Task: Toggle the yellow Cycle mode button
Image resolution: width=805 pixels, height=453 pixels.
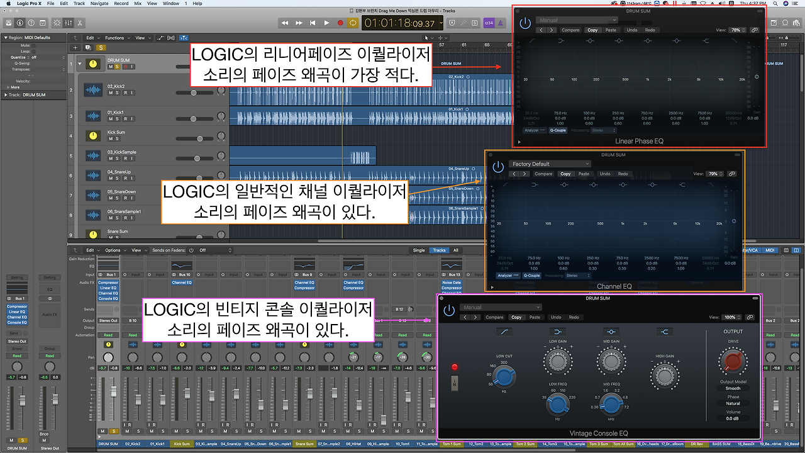Action: click(x=353, y=23)
